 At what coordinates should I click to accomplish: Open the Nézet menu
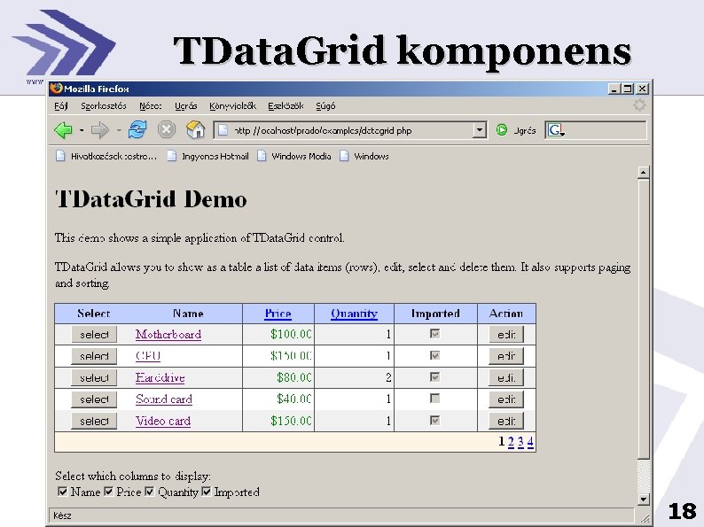(151, 106)
